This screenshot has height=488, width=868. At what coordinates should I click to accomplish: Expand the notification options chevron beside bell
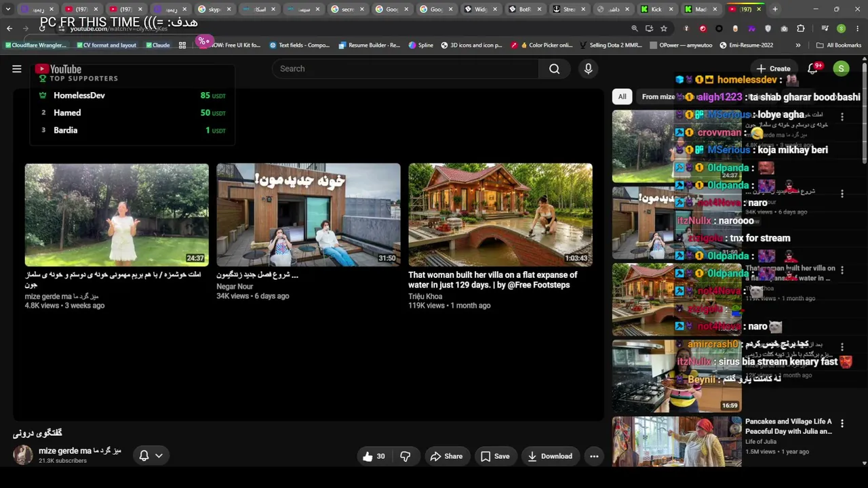(x=159, y=455)
